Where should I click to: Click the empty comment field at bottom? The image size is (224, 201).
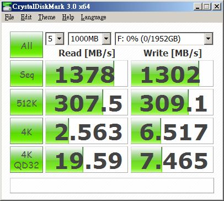[x=112, y=186]
